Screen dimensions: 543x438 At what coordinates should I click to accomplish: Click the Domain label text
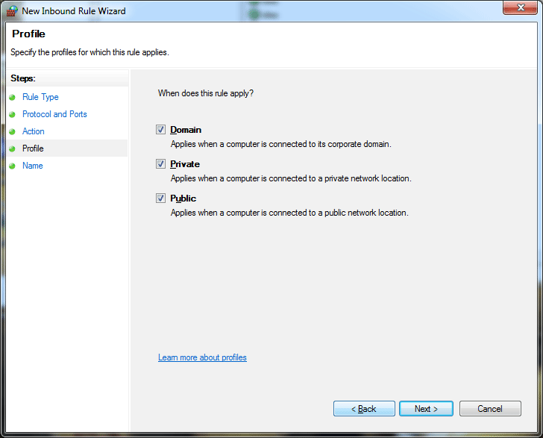point(186,130)
